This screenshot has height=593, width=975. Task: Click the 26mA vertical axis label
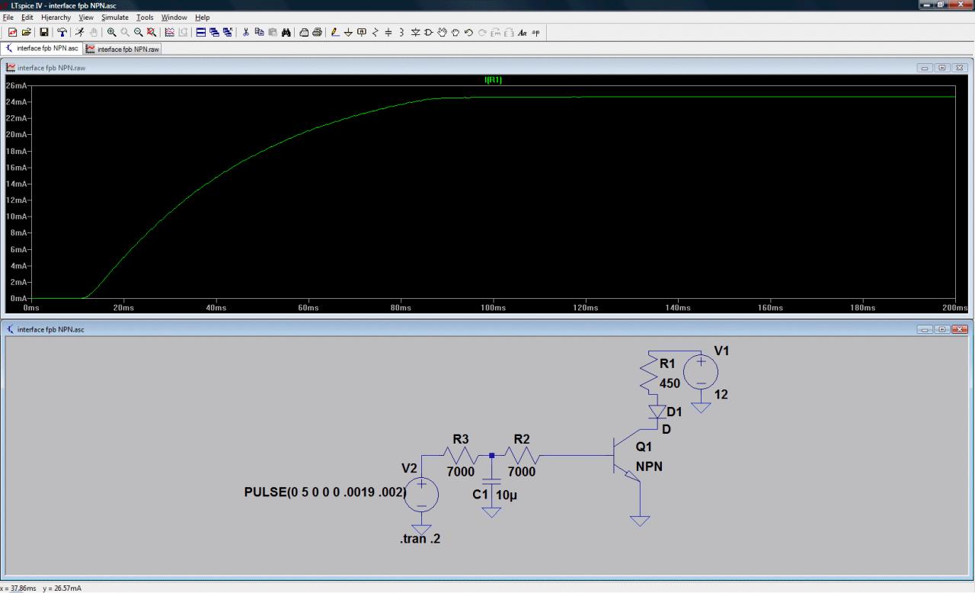pos(15,85)
